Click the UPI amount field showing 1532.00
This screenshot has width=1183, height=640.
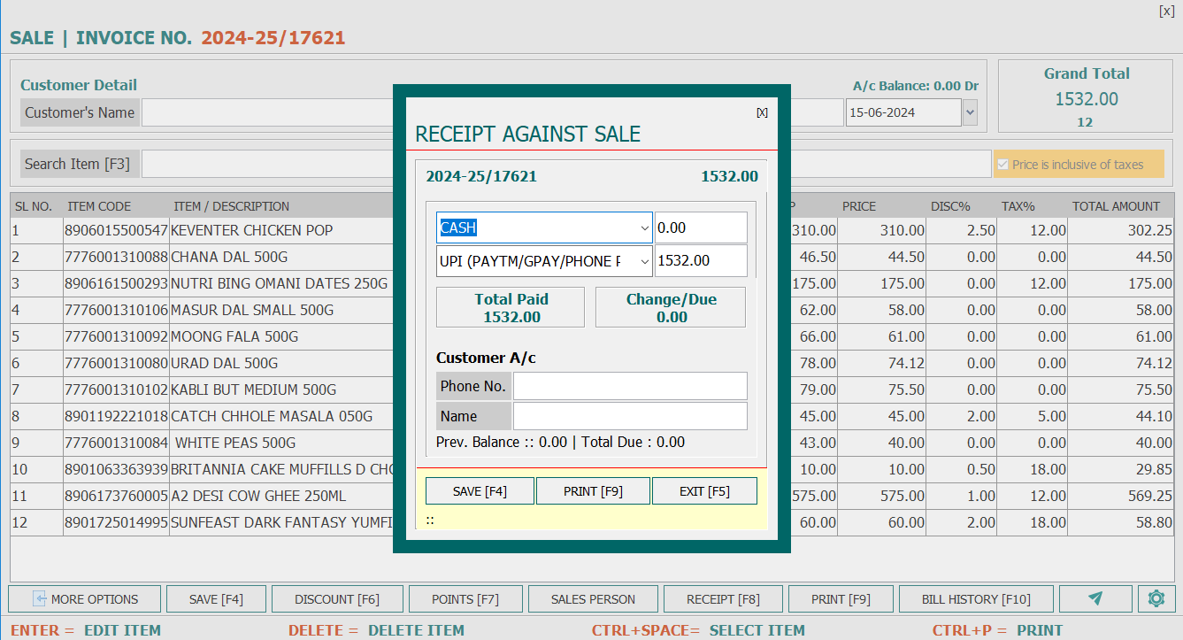coord(700,261)
